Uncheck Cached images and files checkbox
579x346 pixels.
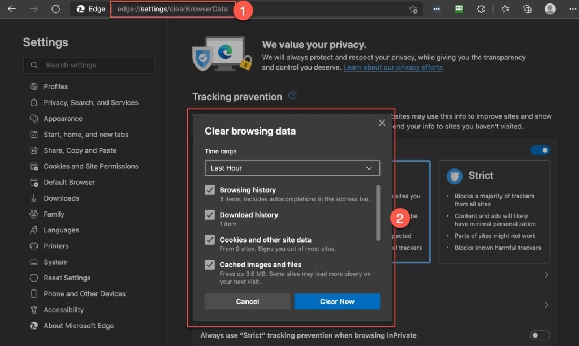(210, 265)
